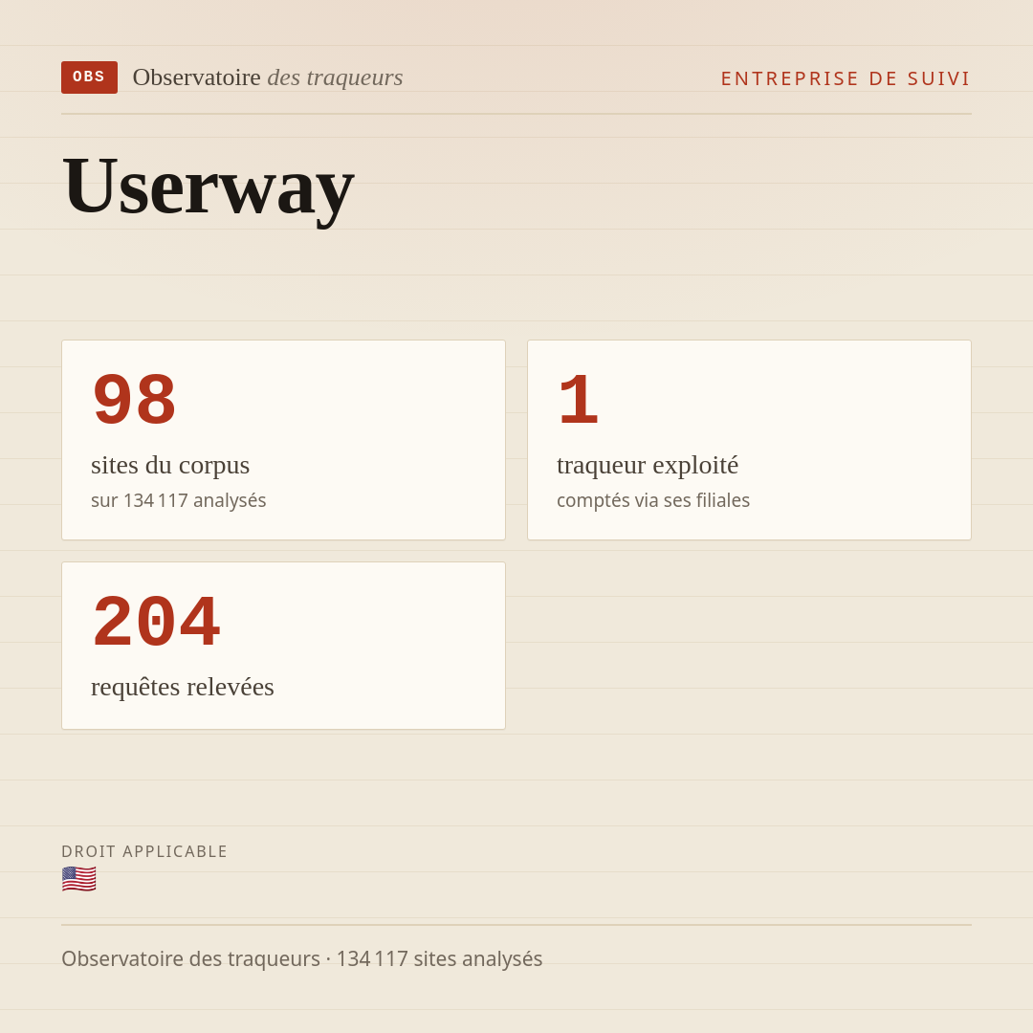Select the ENTREPRISE DE SUIVI label

coord(846,78)
